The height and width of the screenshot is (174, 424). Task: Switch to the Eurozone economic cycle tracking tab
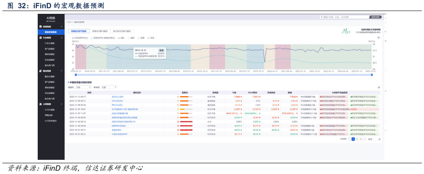(x=122, y=31)
